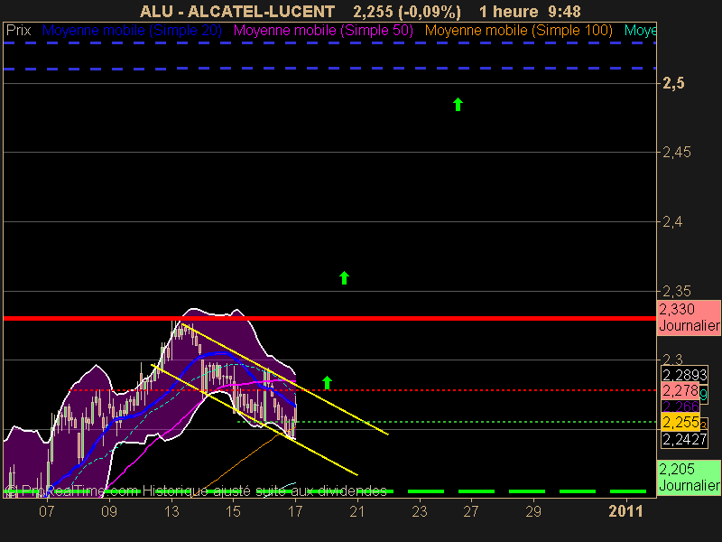Select 'Moyenne mobile (Simple 20)' legend entry
Image resolution: width=722 pixels, height=542 pixels.
[132, 31]
